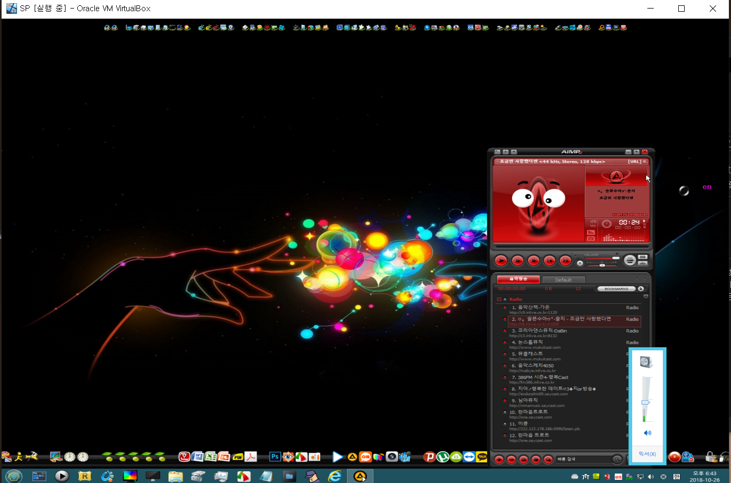Viewport: 731px width, 483px height.
Task: Collapse the Radio group in playlist
Action: click(499, 300)
